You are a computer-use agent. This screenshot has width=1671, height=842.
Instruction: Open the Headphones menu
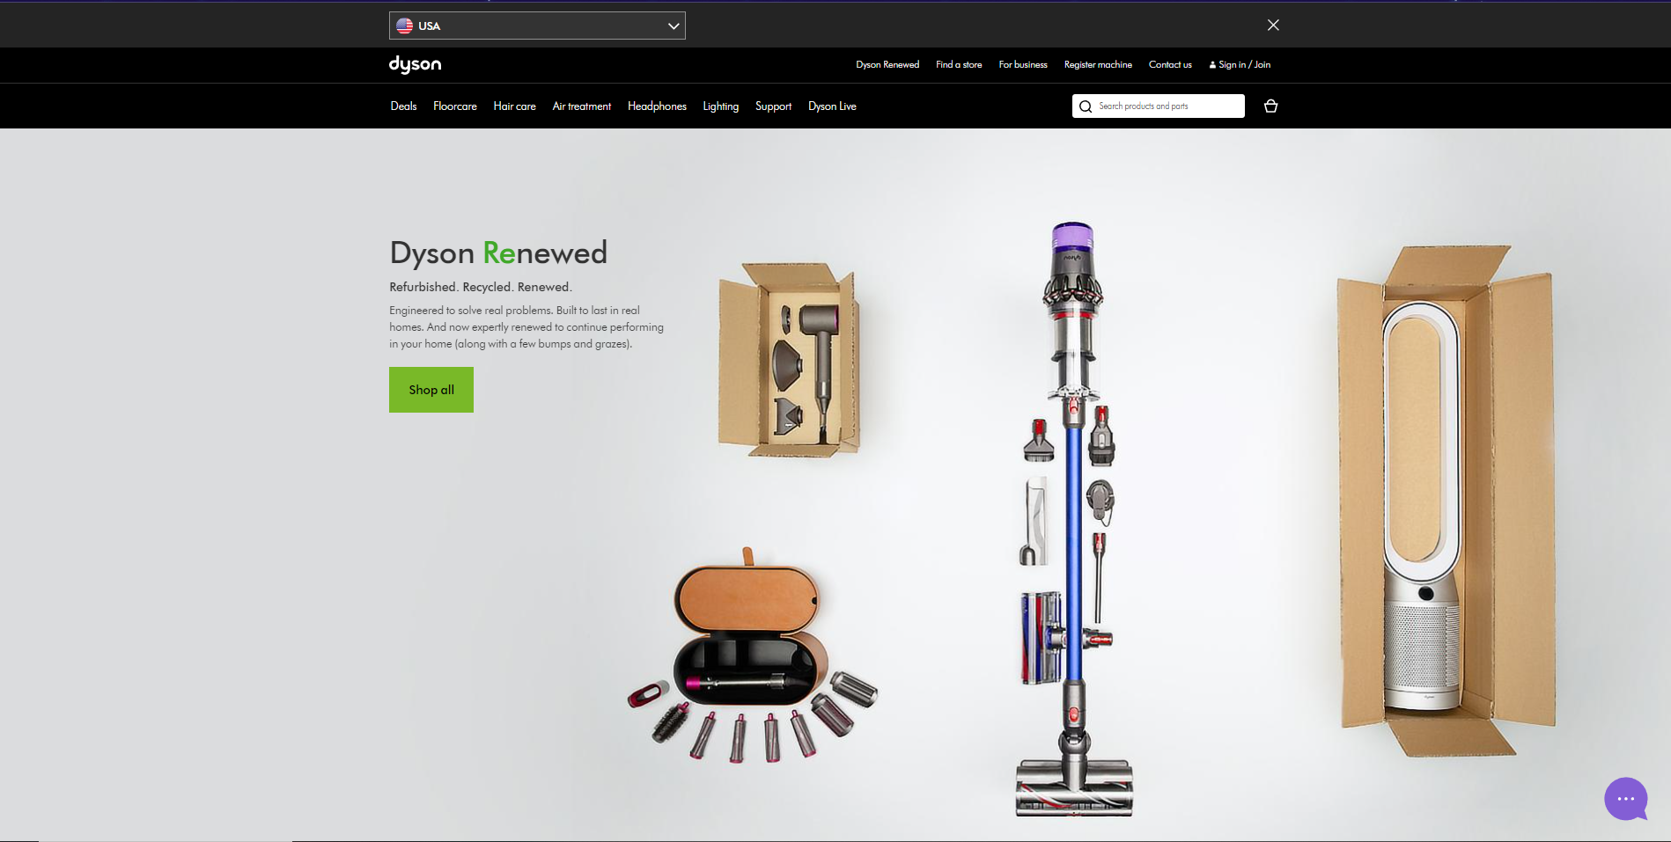pyautogui.click(x=657, y=106)
